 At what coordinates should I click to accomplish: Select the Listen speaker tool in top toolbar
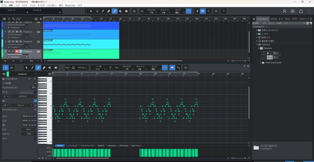pos(126,11)
